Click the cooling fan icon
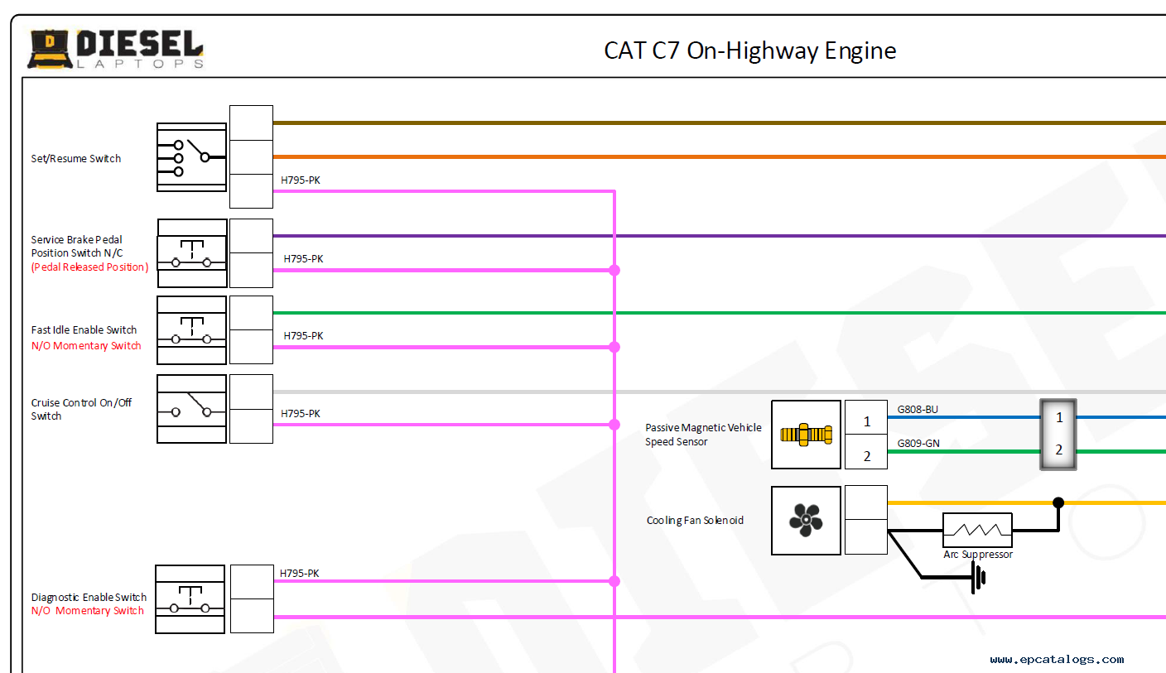Image resolution: width=1166 pixels, height=673 pixels. tap(806, 521)
